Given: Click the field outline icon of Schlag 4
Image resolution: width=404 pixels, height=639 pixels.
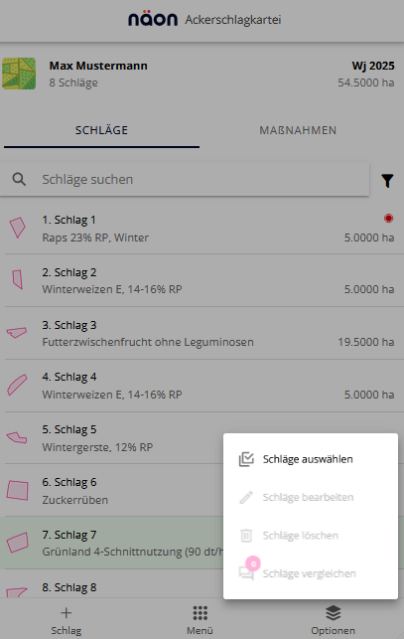Looking at the screenshot, I should 17,386.
